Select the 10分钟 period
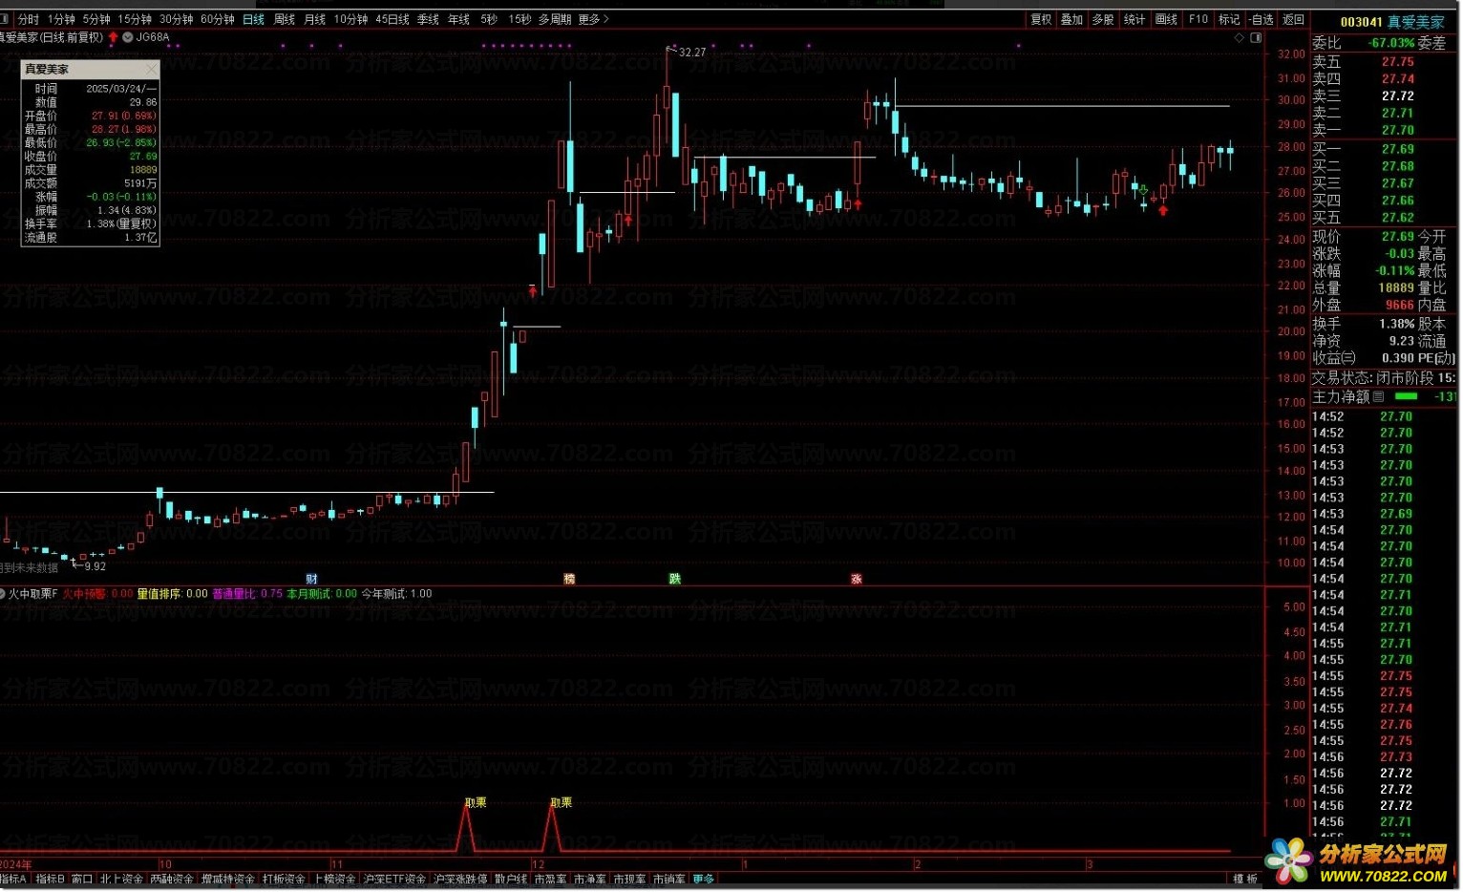Viewport: 1463px width, 892px height. click(350, 19)
